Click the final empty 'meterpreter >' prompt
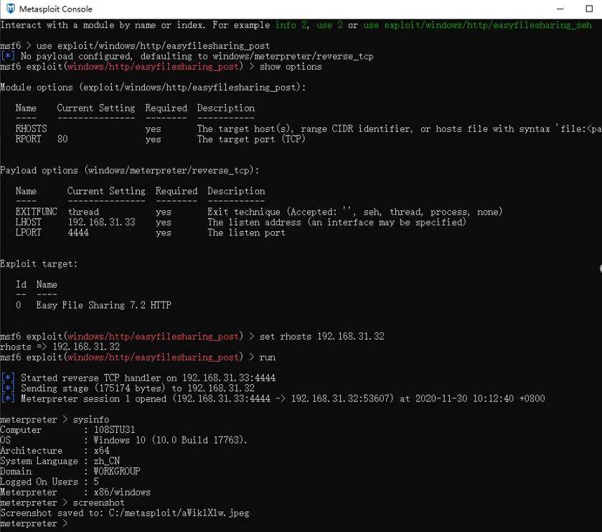The height and width of the screenshot is (532, 602). (x=34, y=523)
